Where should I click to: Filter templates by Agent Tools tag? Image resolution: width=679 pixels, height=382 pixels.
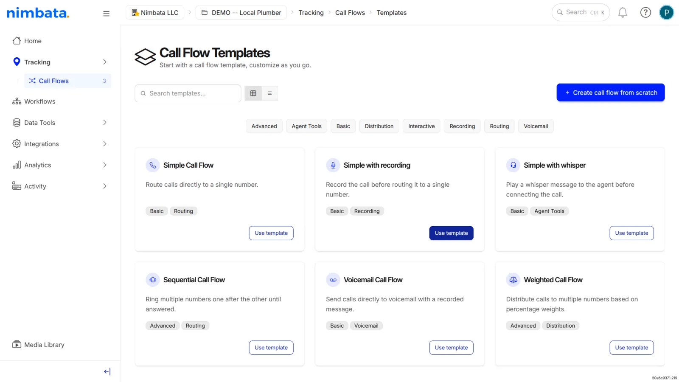(306, 126)
